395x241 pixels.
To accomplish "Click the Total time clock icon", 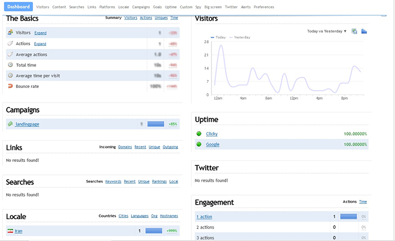I will point(11,65).
